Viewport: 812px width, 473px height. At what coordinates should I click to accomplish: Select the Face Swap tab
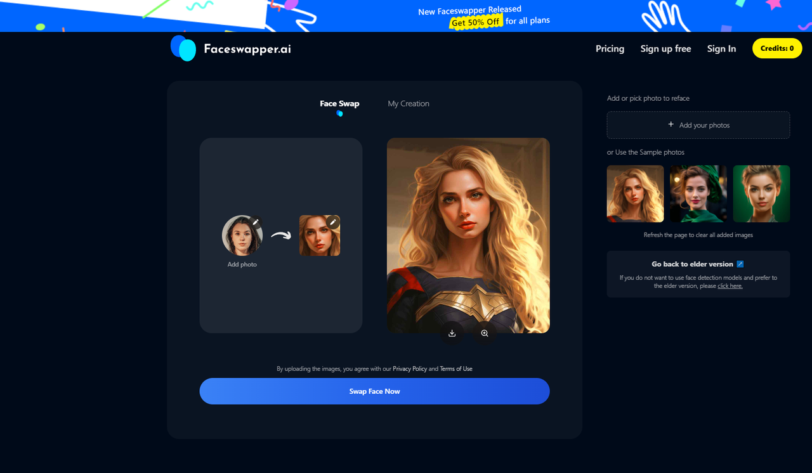pyautogui.click(x=339, y=103)
